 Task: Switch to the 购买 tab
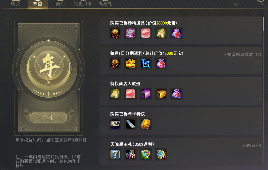click(16, 4)
